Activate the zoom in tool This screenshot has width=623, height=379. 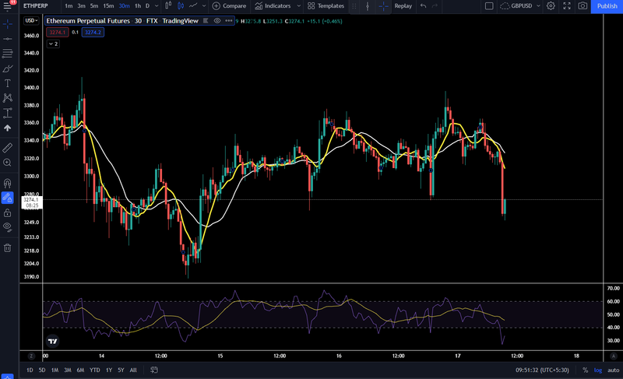tap(7, 163)
